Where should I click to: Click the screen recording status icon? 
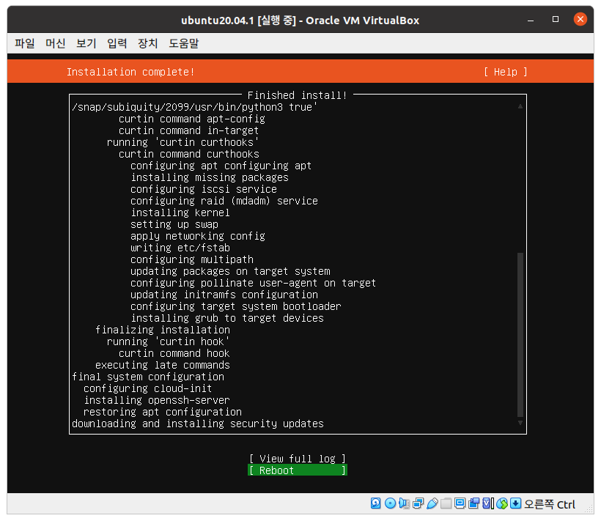pyautogui.click(x=473, y=503)
